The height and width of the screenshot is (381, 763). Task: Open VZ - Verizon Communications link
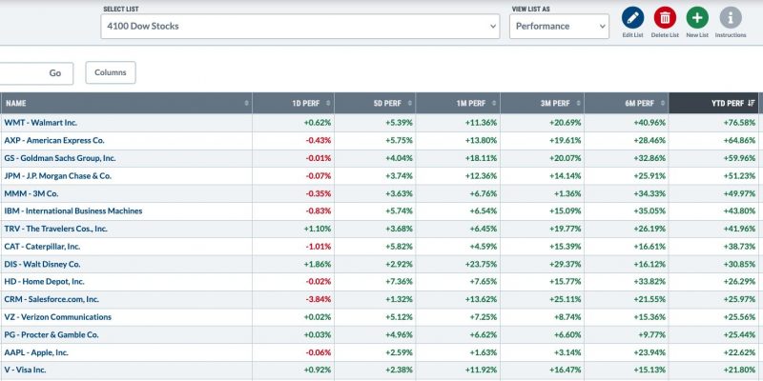[57, 317]
